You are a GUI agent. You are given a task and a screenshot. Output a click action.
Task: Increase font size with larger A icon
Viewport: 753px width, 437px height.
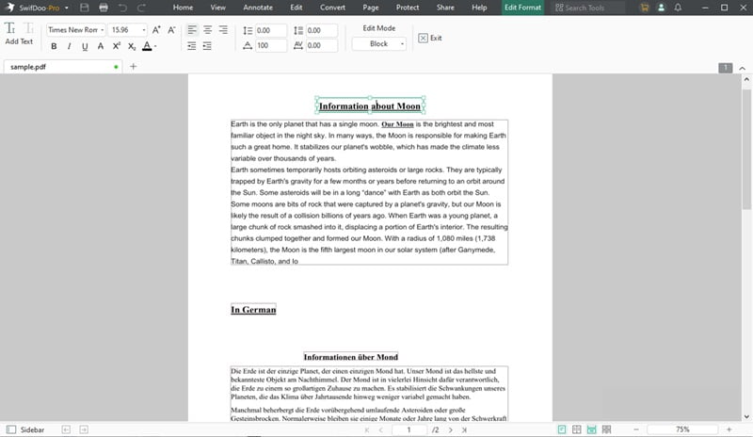pos(157,30)
